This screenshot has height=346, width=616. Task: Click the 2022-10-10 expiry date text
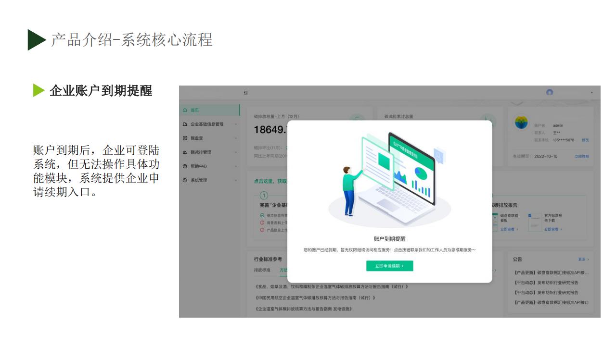point(546,156)
